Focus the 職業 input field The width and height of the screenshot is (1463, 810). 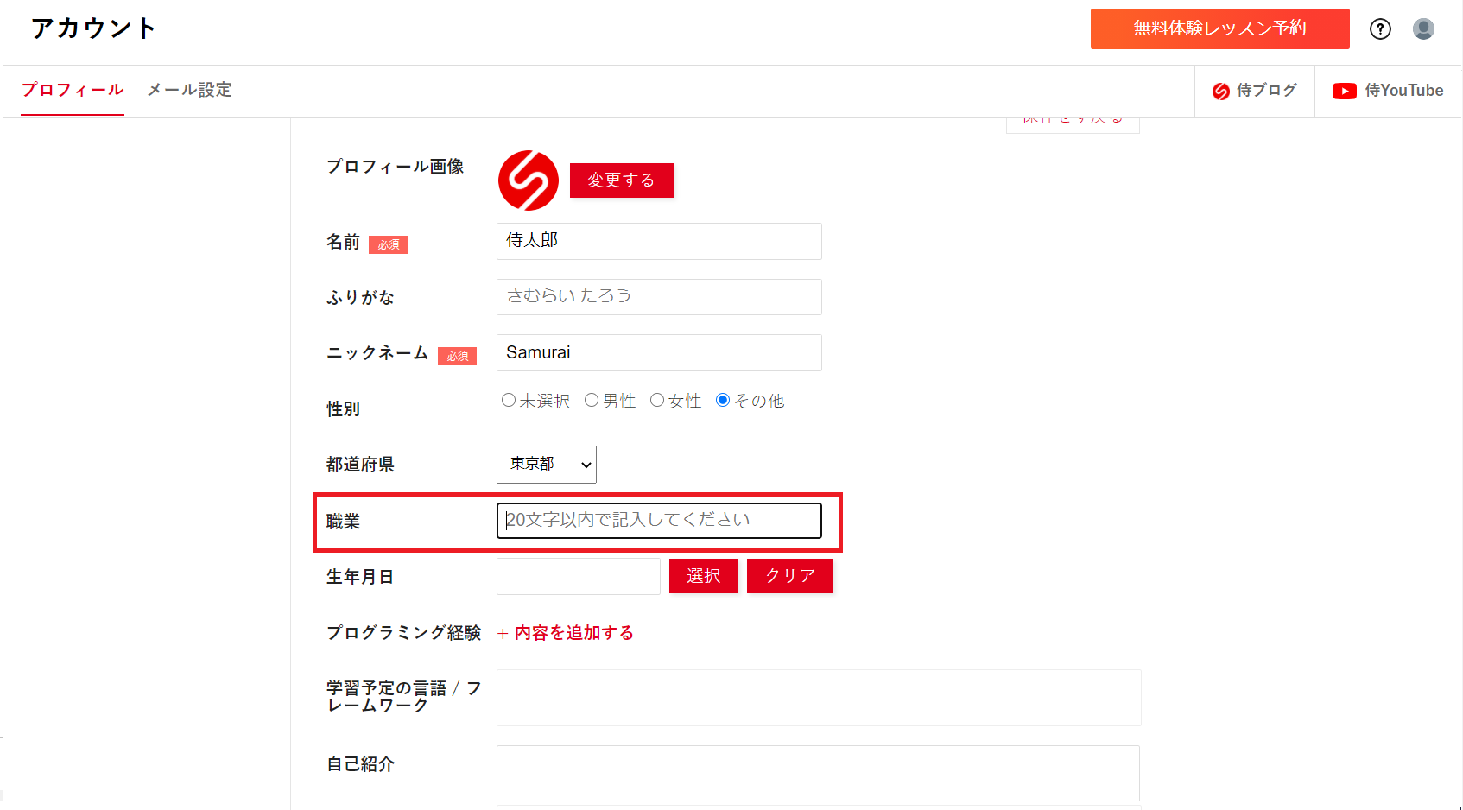[x=658, y=521]
